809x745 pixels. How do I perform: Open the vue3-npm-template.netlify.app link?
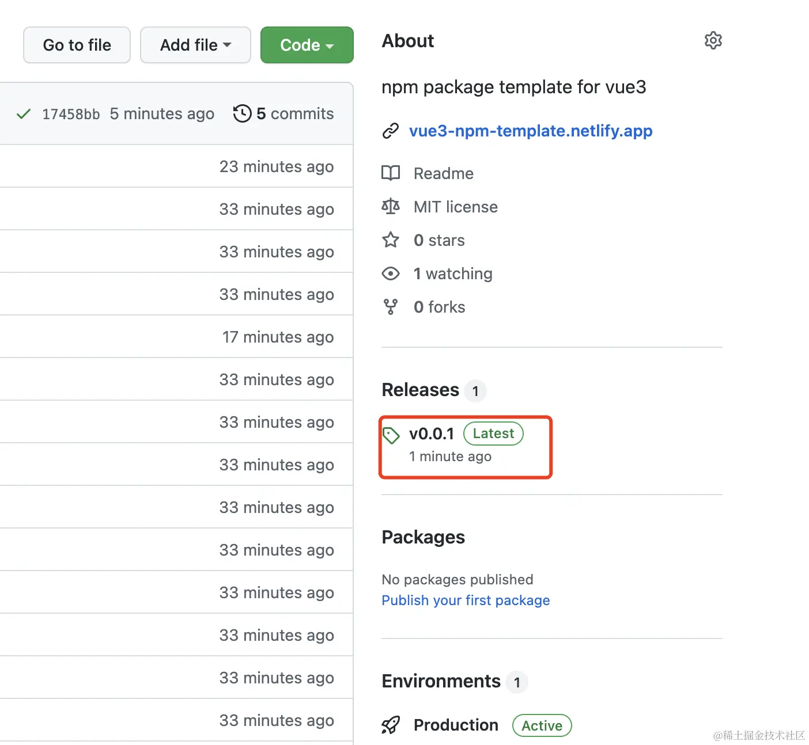pyautogui.click(x=531, y=131)
